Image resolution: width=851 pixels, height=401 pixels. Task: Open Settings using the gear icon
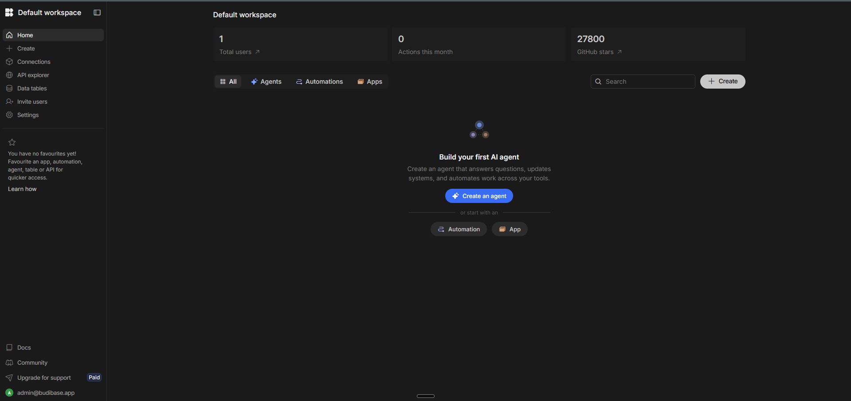click(x=9, y=115)
